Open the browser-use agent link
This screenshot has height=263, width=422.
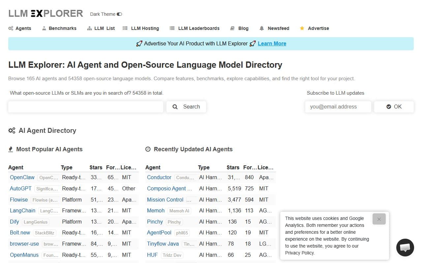24,244
